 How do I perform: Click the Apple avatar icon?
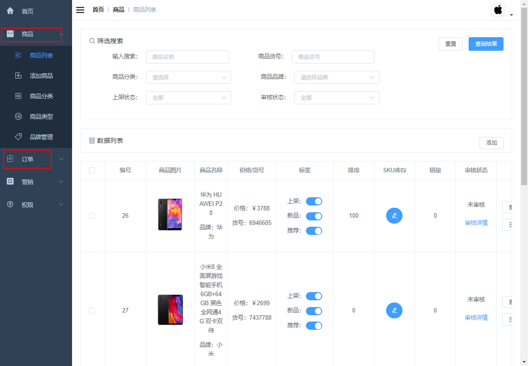click(x=498, y=10)
